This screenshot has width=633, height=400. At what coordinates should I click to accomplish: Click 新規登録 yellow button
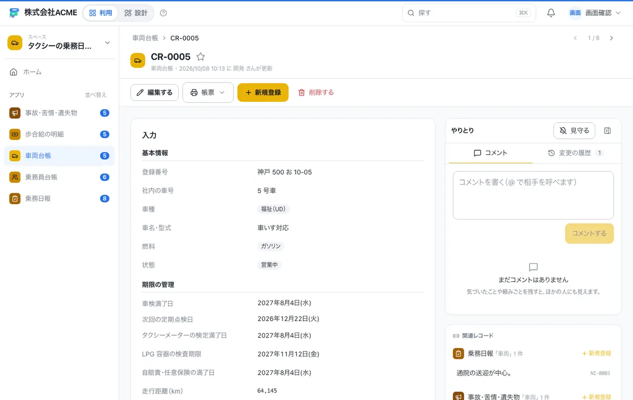pyautogui.click(x=263, y=92)
